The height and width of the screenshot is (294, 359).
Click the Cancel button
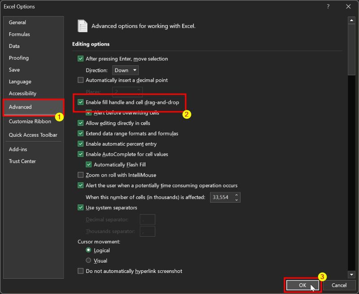339,285
